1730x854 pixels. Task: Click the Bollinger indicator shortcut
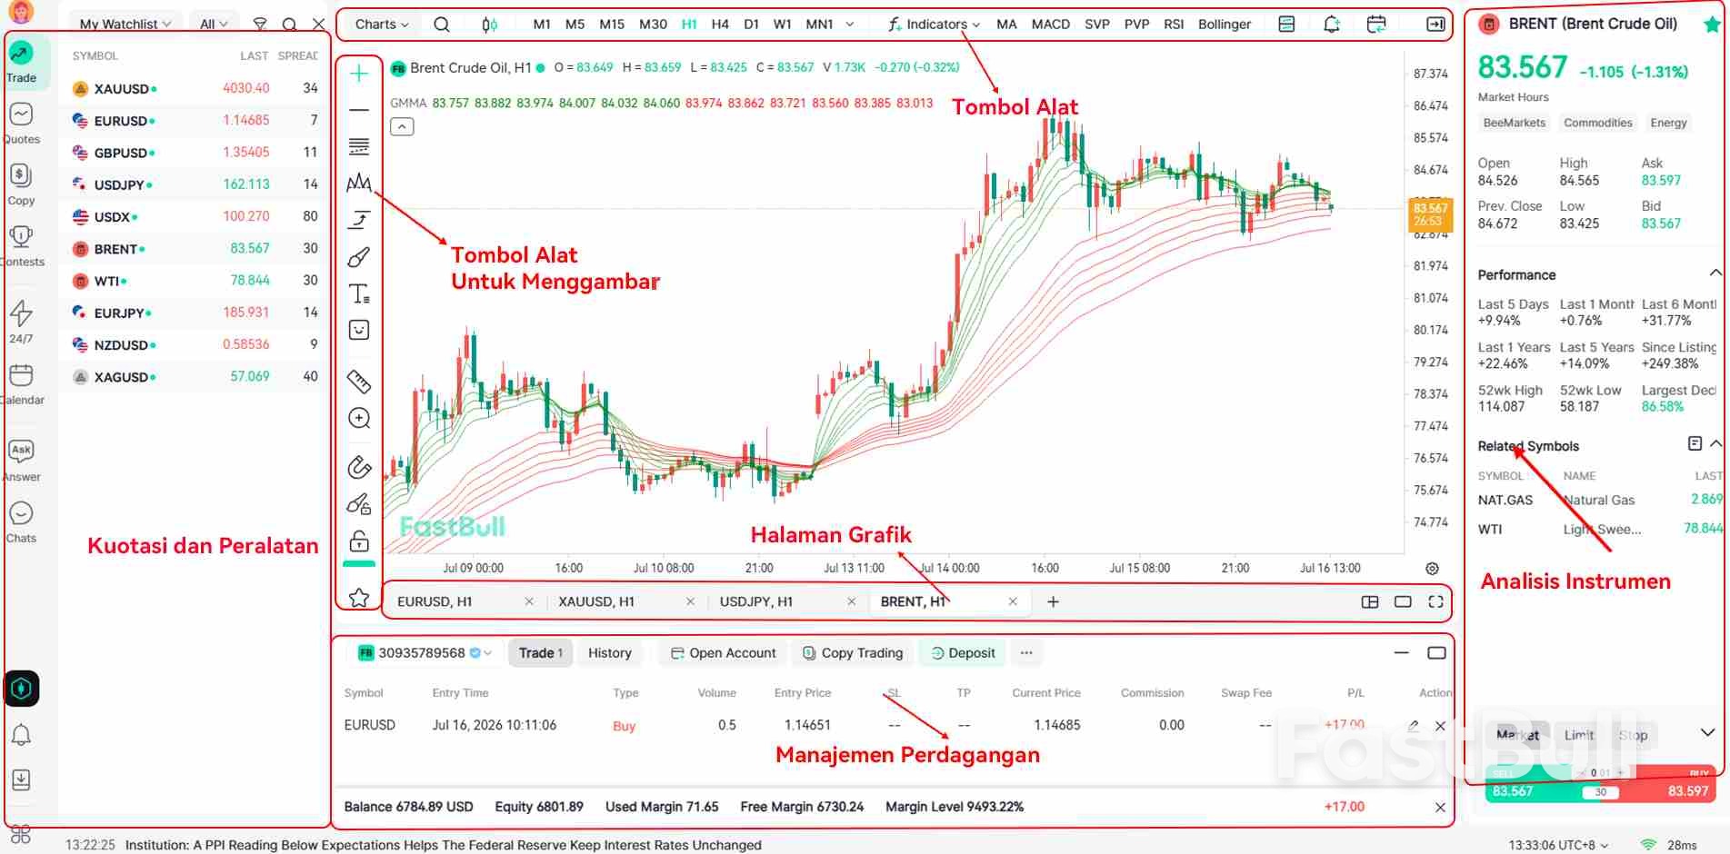pos(1225,25)
